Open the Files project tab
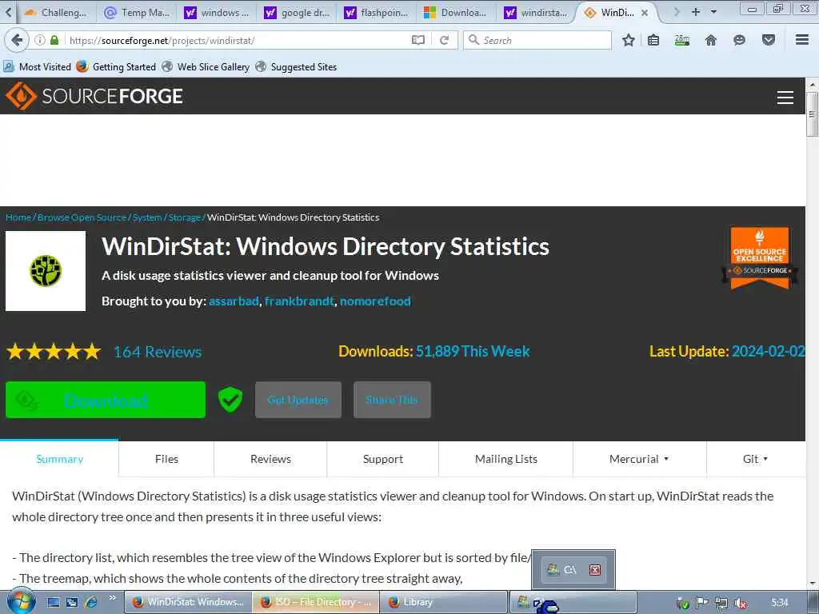The width and height of the screenshot is (819, 614). point(166,459)
